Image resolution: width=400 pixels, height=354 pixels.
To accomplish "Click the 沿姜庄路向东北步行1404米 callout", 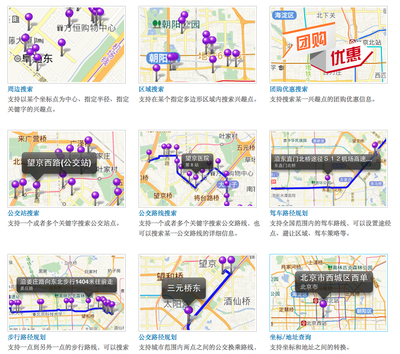I will (x=67, y=285).
